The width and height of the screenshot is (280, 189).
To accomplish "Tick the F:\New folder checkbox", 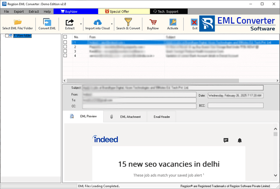I will pos(7,36).
